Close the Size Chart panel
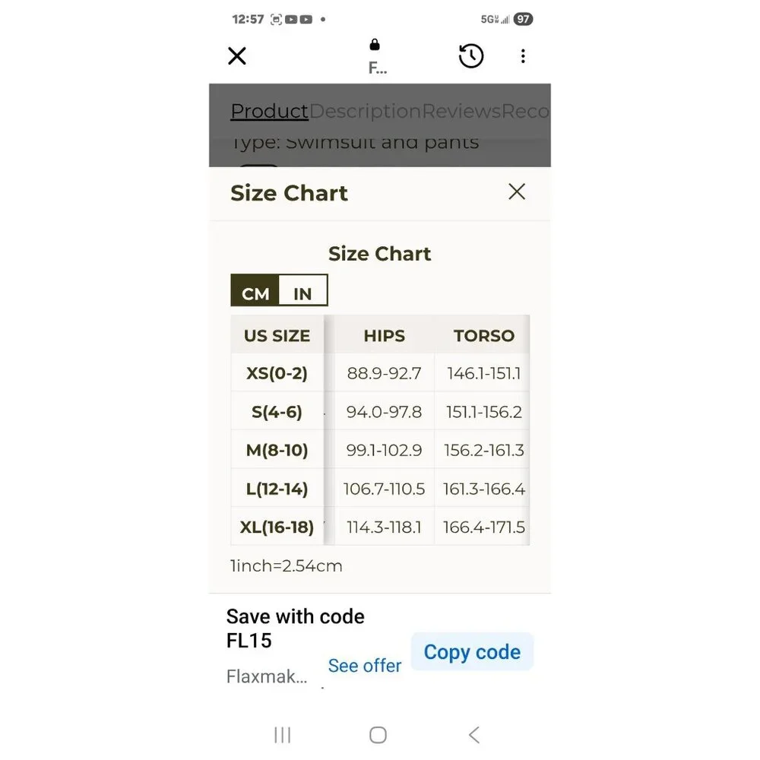The width and height of the screenshot is (760, 760). tap(517, 192)
